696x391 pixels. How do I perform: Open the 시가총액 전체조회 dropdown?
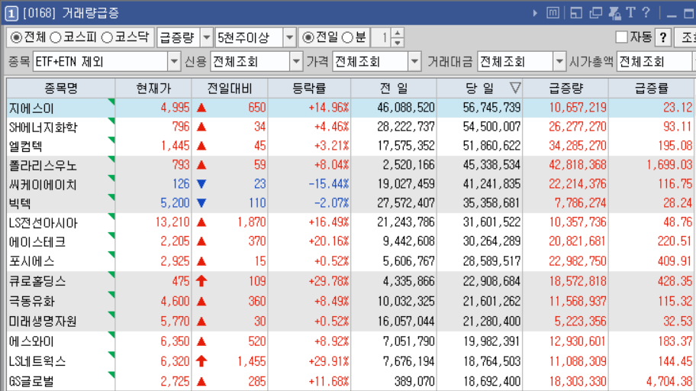point(655,61)
